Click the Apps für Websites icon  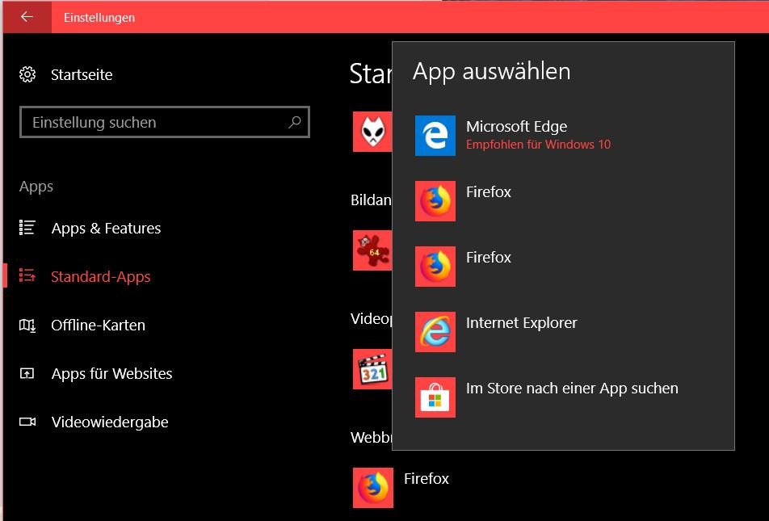(27, 373)
